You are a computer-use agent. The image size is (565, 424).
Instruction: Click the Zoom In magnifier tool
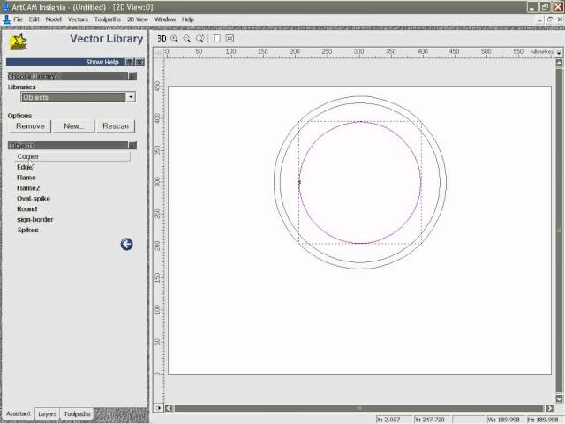(175, 39)
